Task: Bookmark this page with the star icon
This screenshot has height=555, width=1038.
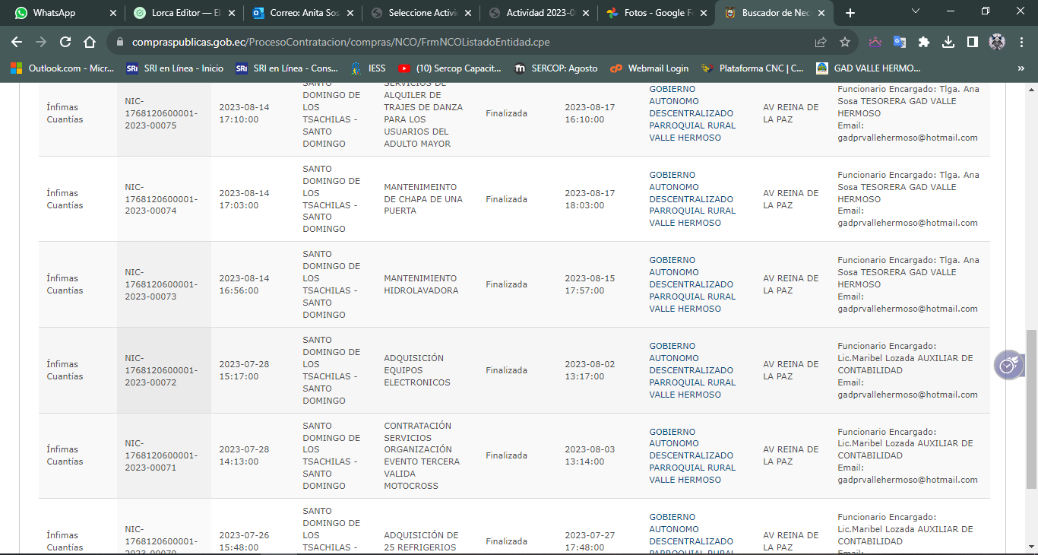Action: [844, 43]
